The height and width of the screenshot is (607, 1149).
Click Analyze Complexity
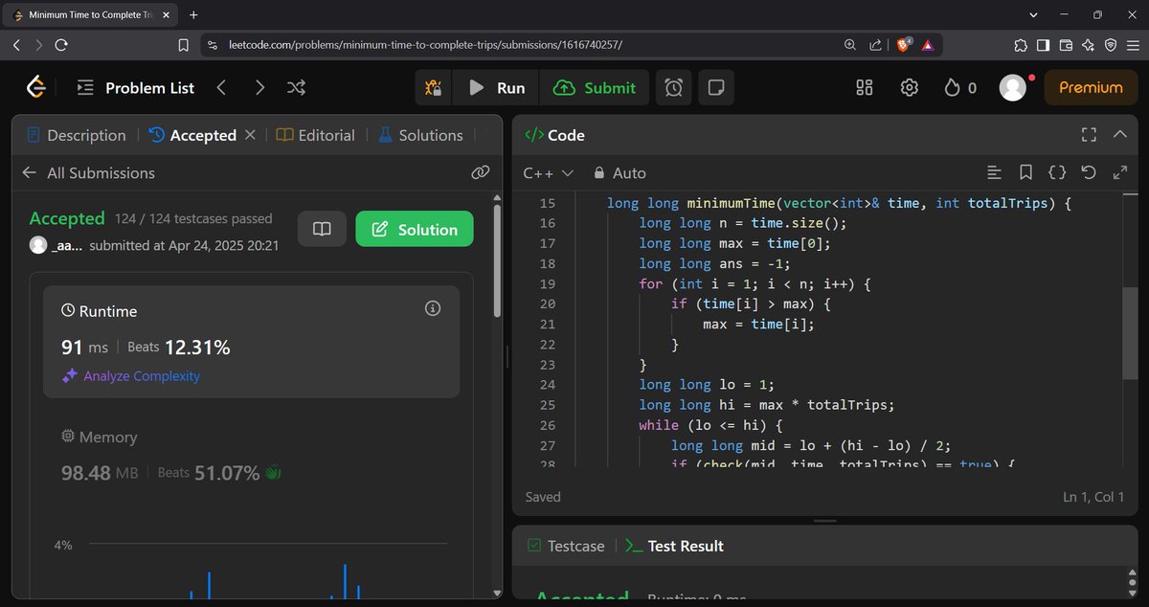[131, 375]
